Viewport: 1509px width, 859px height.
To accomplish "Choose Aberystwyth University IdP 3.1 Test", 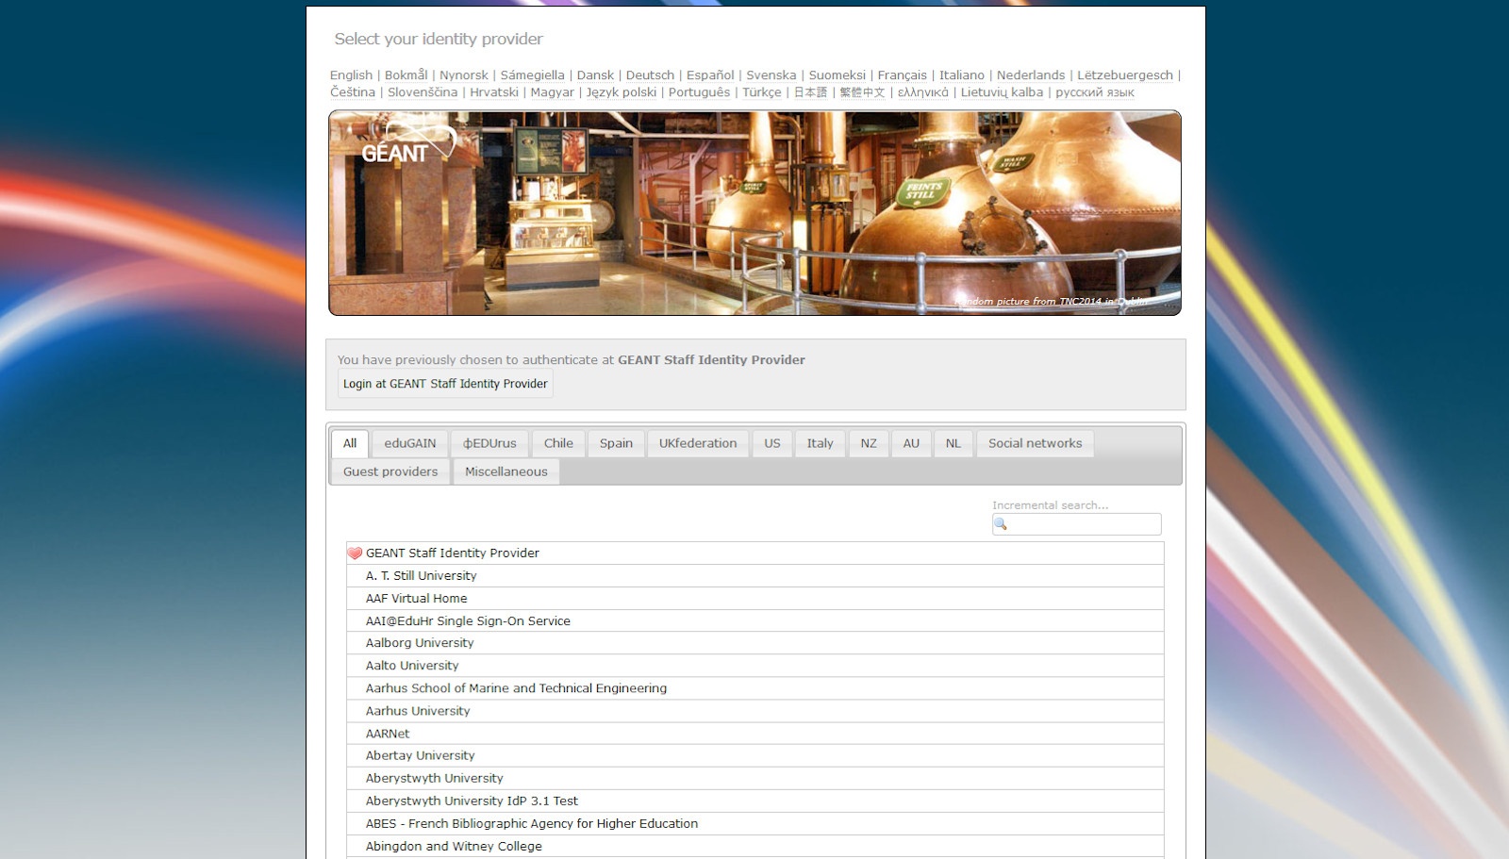I will coord(754,801).
